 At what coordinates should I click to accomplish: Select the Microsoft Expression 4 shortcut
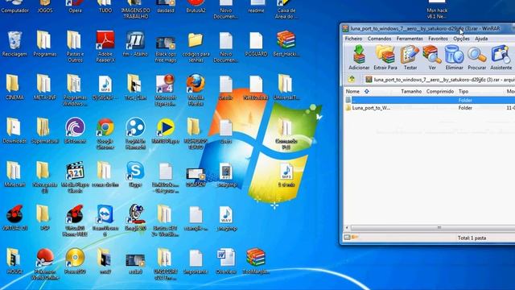click(x=166, y=90)
